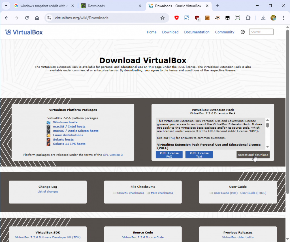
Task: Click the user account icon beside search
Action: point(242,32)
